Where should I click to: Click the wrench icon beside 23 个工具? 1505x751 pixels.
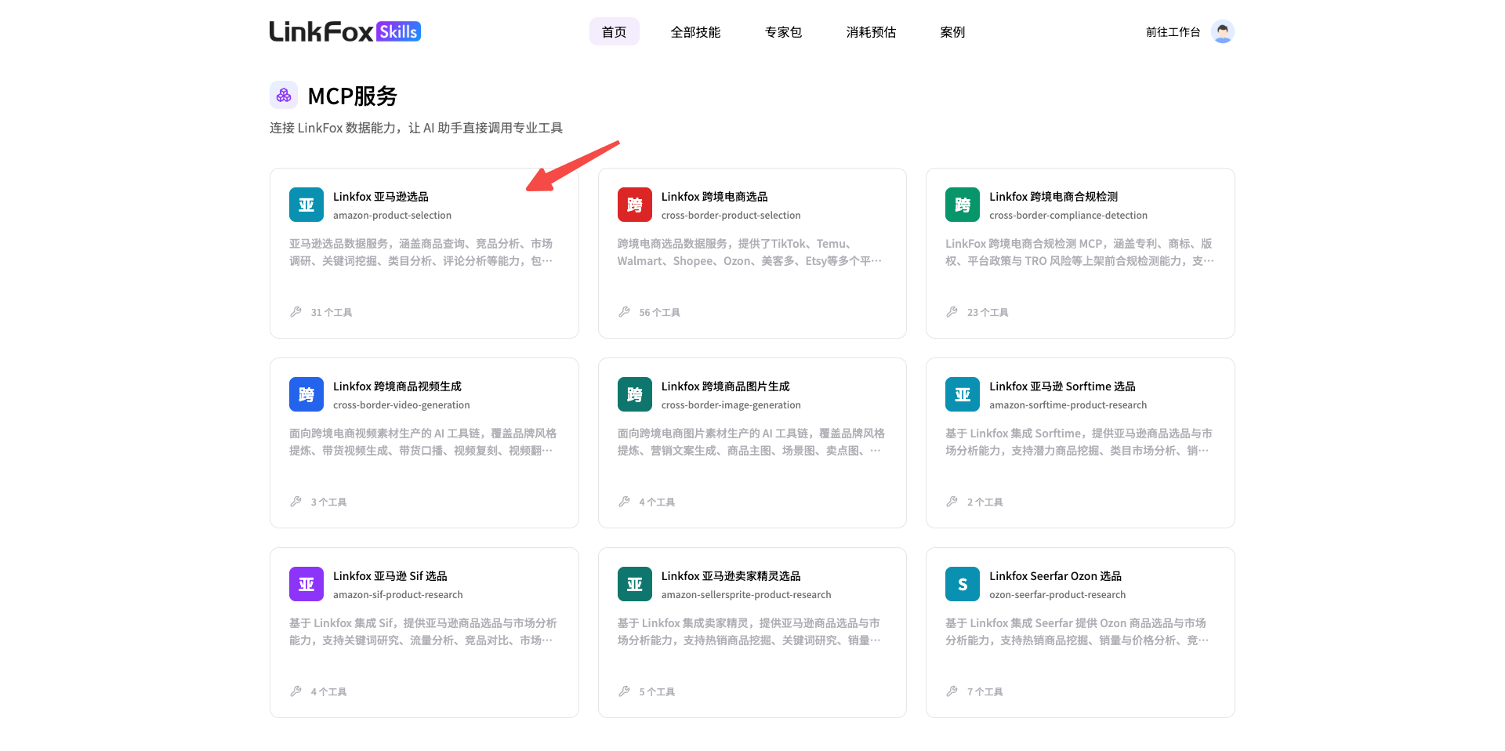pyautogui.click(x=952, y=312)
